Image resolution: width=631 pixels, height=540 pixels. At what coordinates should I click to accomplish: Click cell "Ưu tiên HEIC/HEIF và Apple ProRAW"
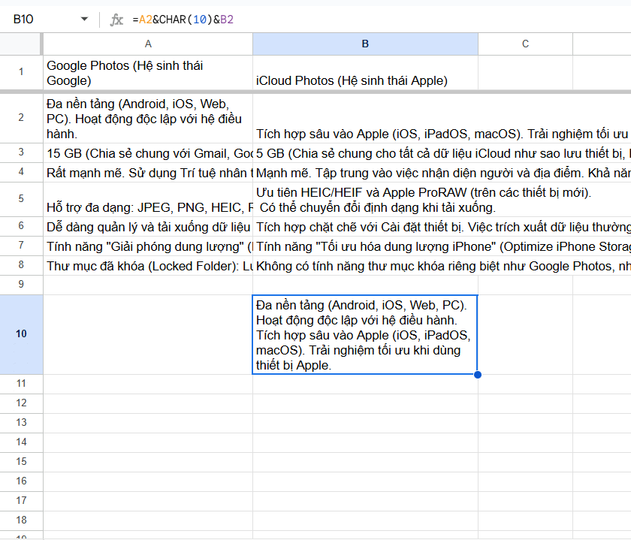tap(365, 200)
